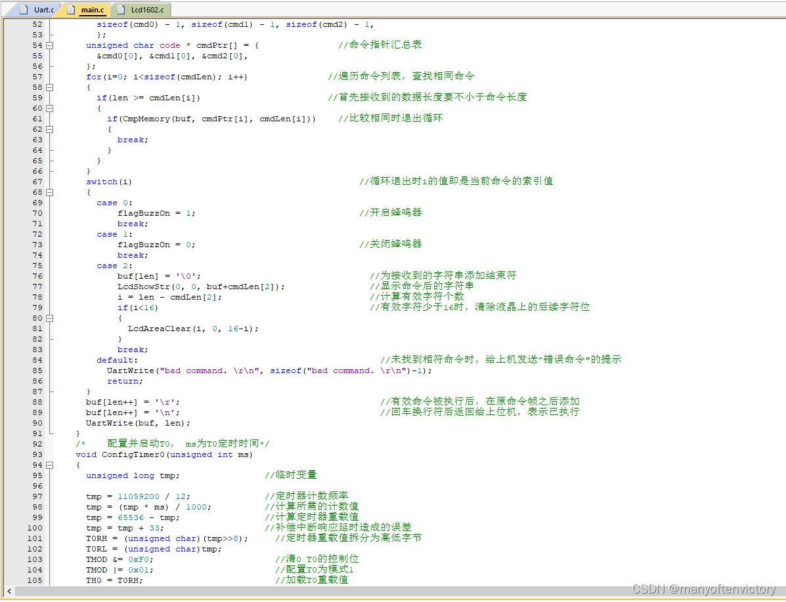This screenshot has width=786, height=602.
Task: Click the file icon on main.c tab
Action: point(71,9)
